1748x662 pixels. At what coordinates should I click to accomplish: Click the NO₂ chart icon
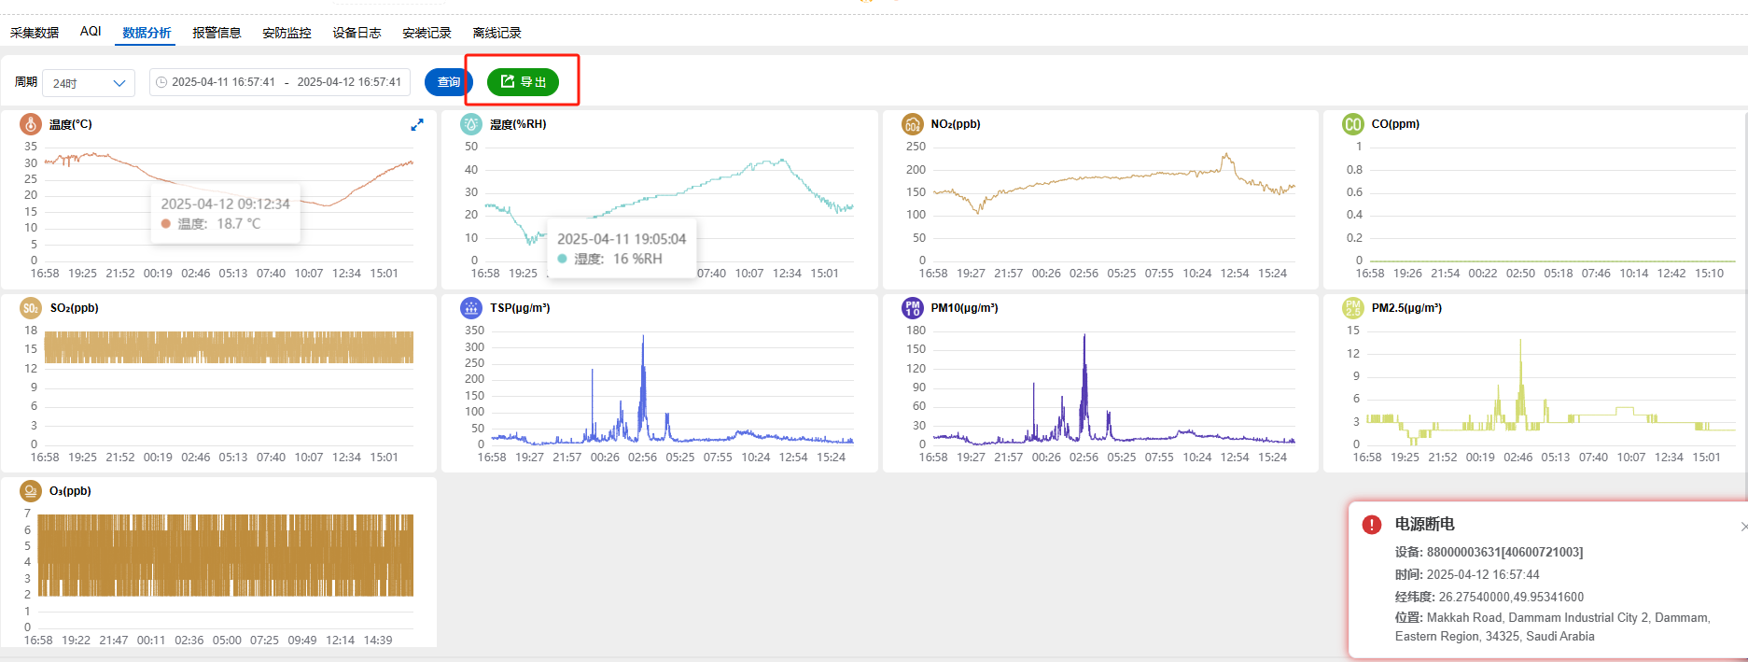pyautogui.click(x=912, y=124)
